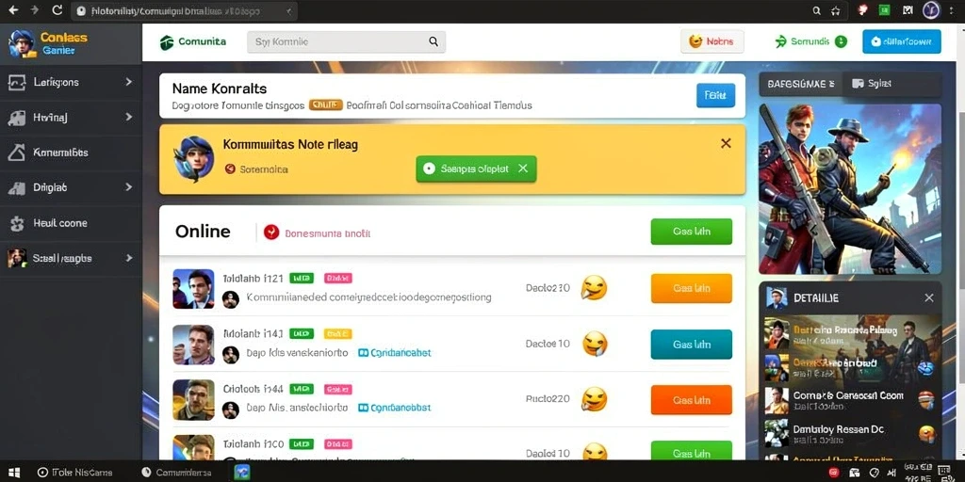Click the green circle icon beside Somunds
The image size is (965, 482).
point(841,41)
